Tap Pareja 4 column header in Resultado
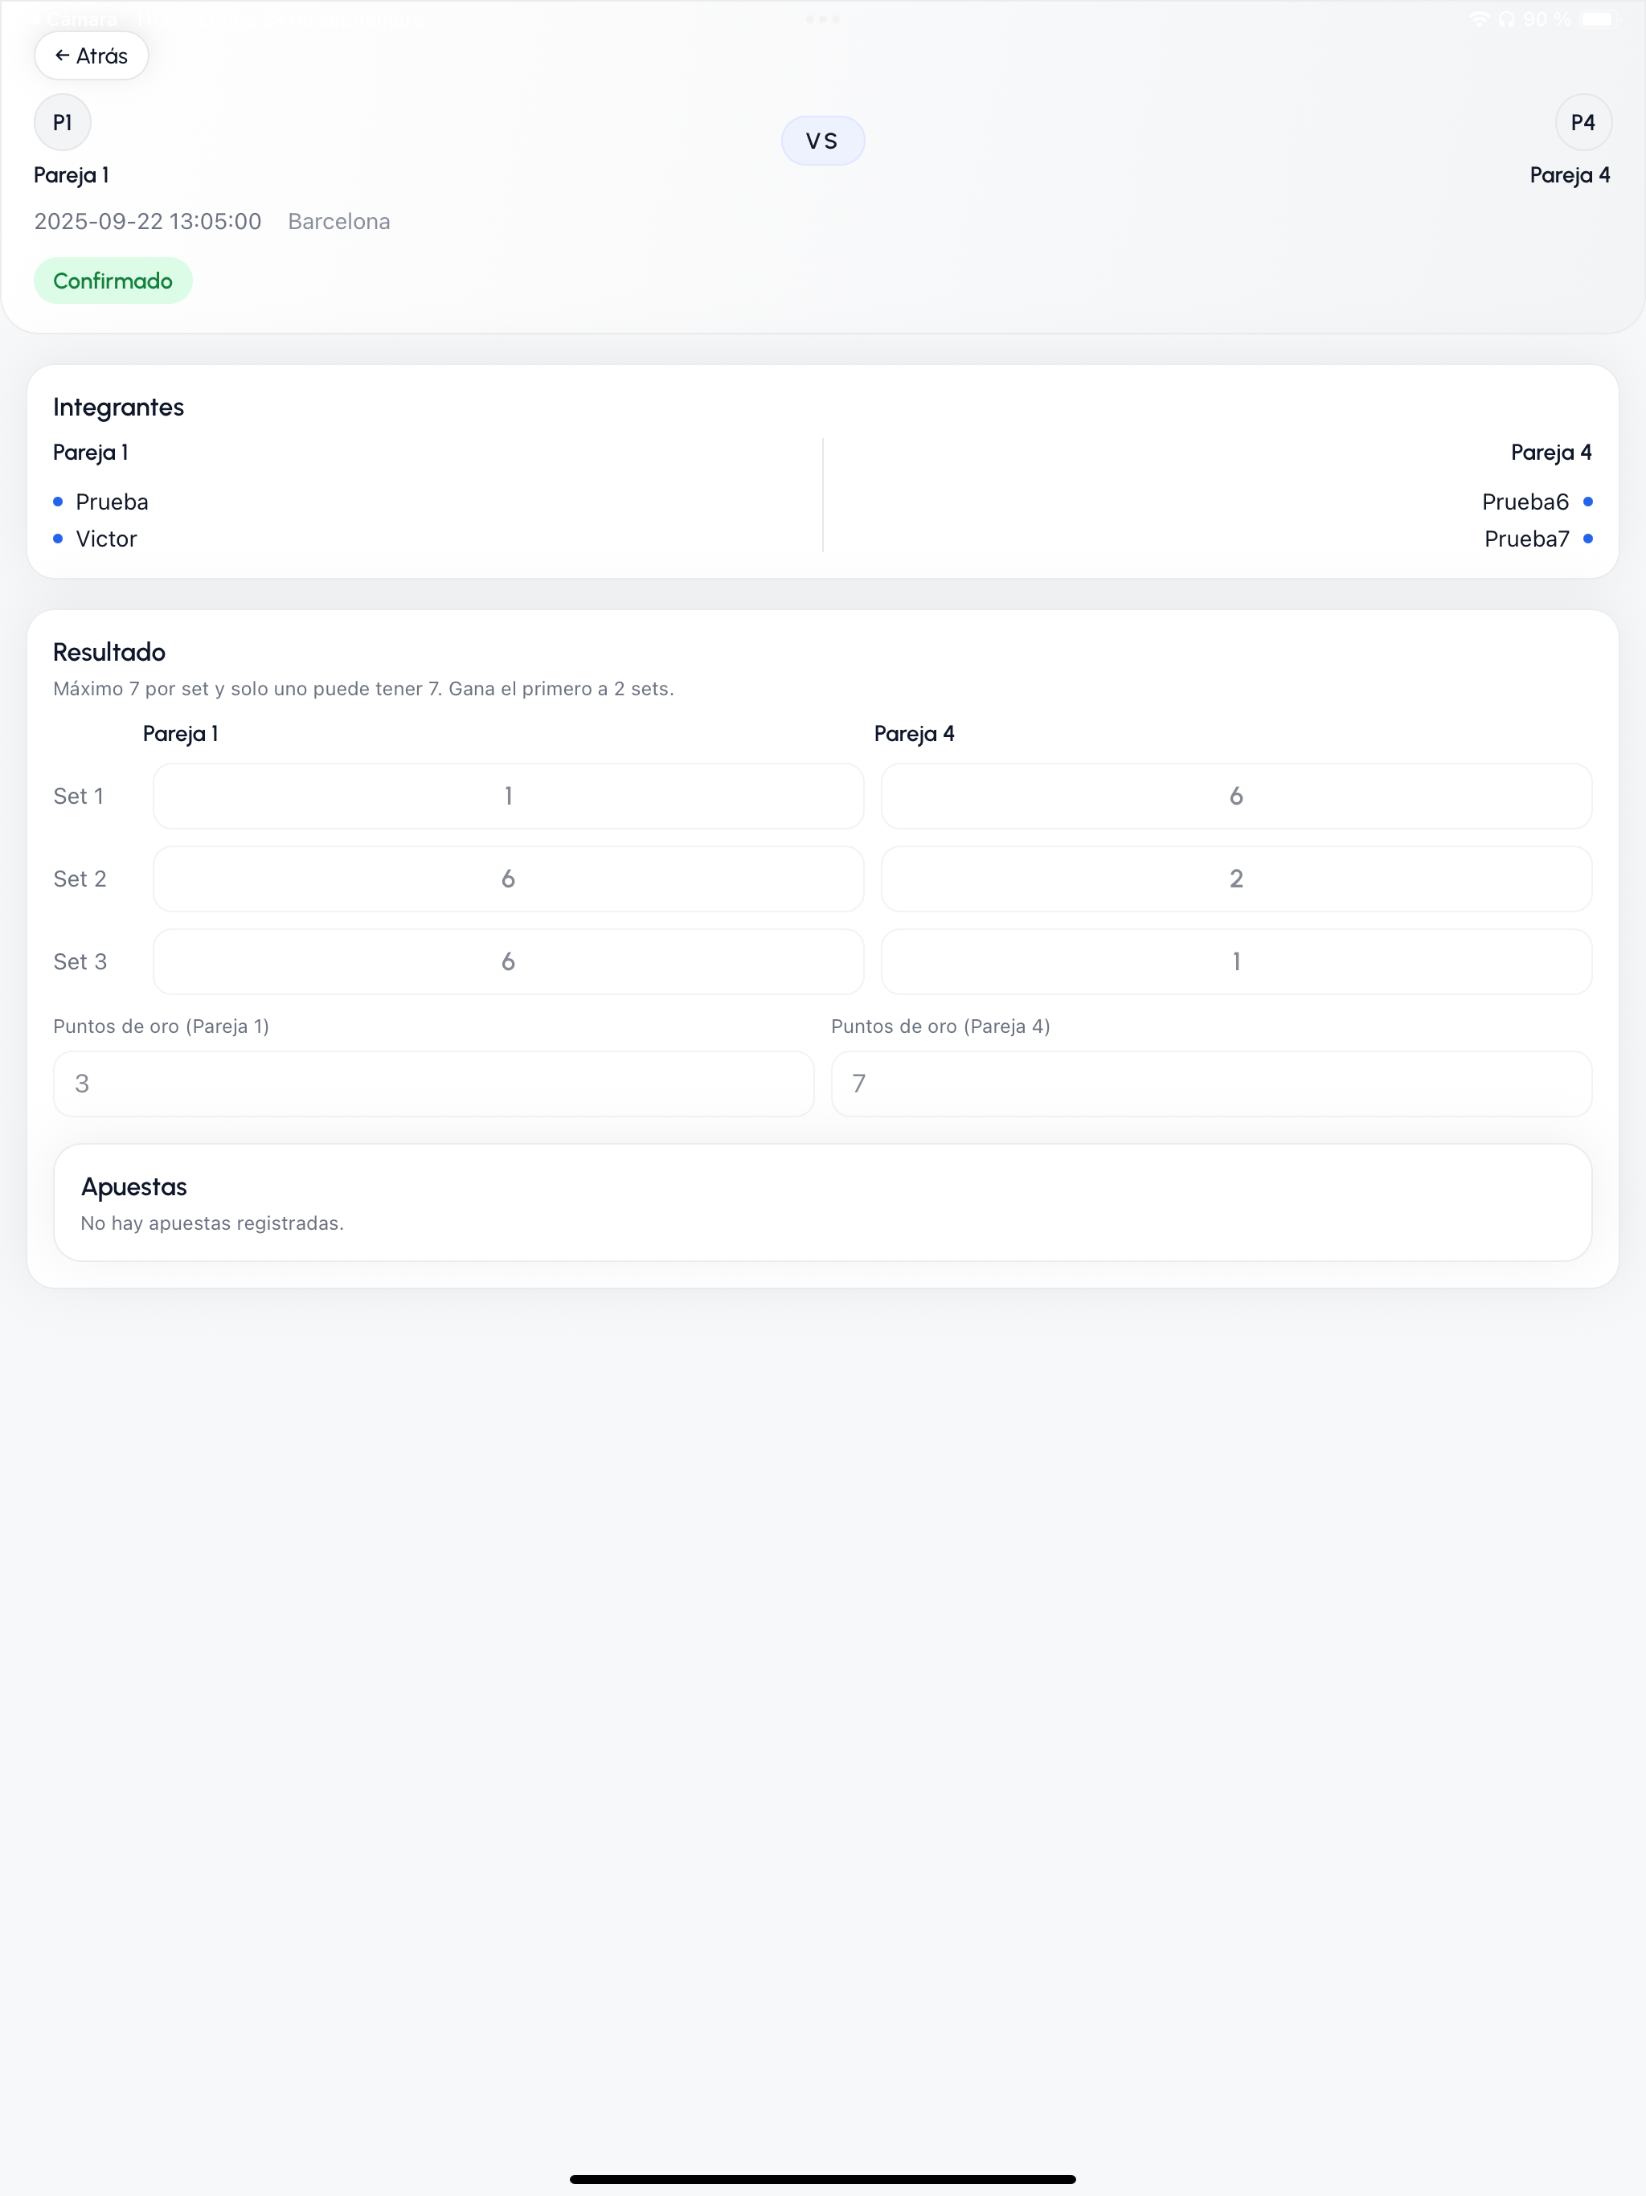 [x=915, y=734]
